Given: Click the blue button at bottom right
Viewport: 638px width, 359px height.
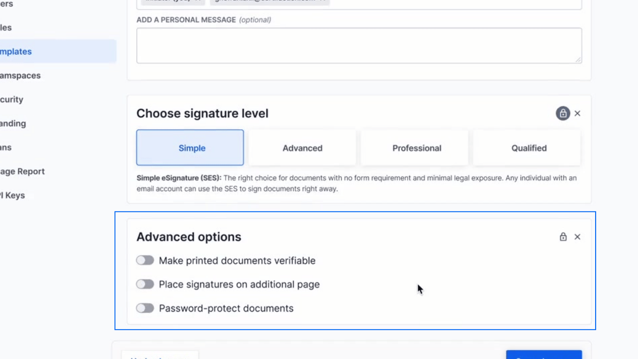Looking at the screenshot, I should tap(544, 355).
